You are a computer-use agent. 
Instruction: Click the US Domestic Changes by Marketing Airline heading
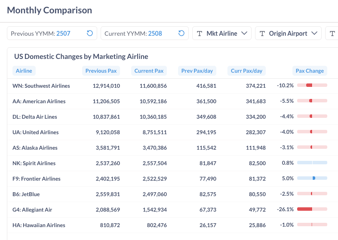(x=81, y=56)
